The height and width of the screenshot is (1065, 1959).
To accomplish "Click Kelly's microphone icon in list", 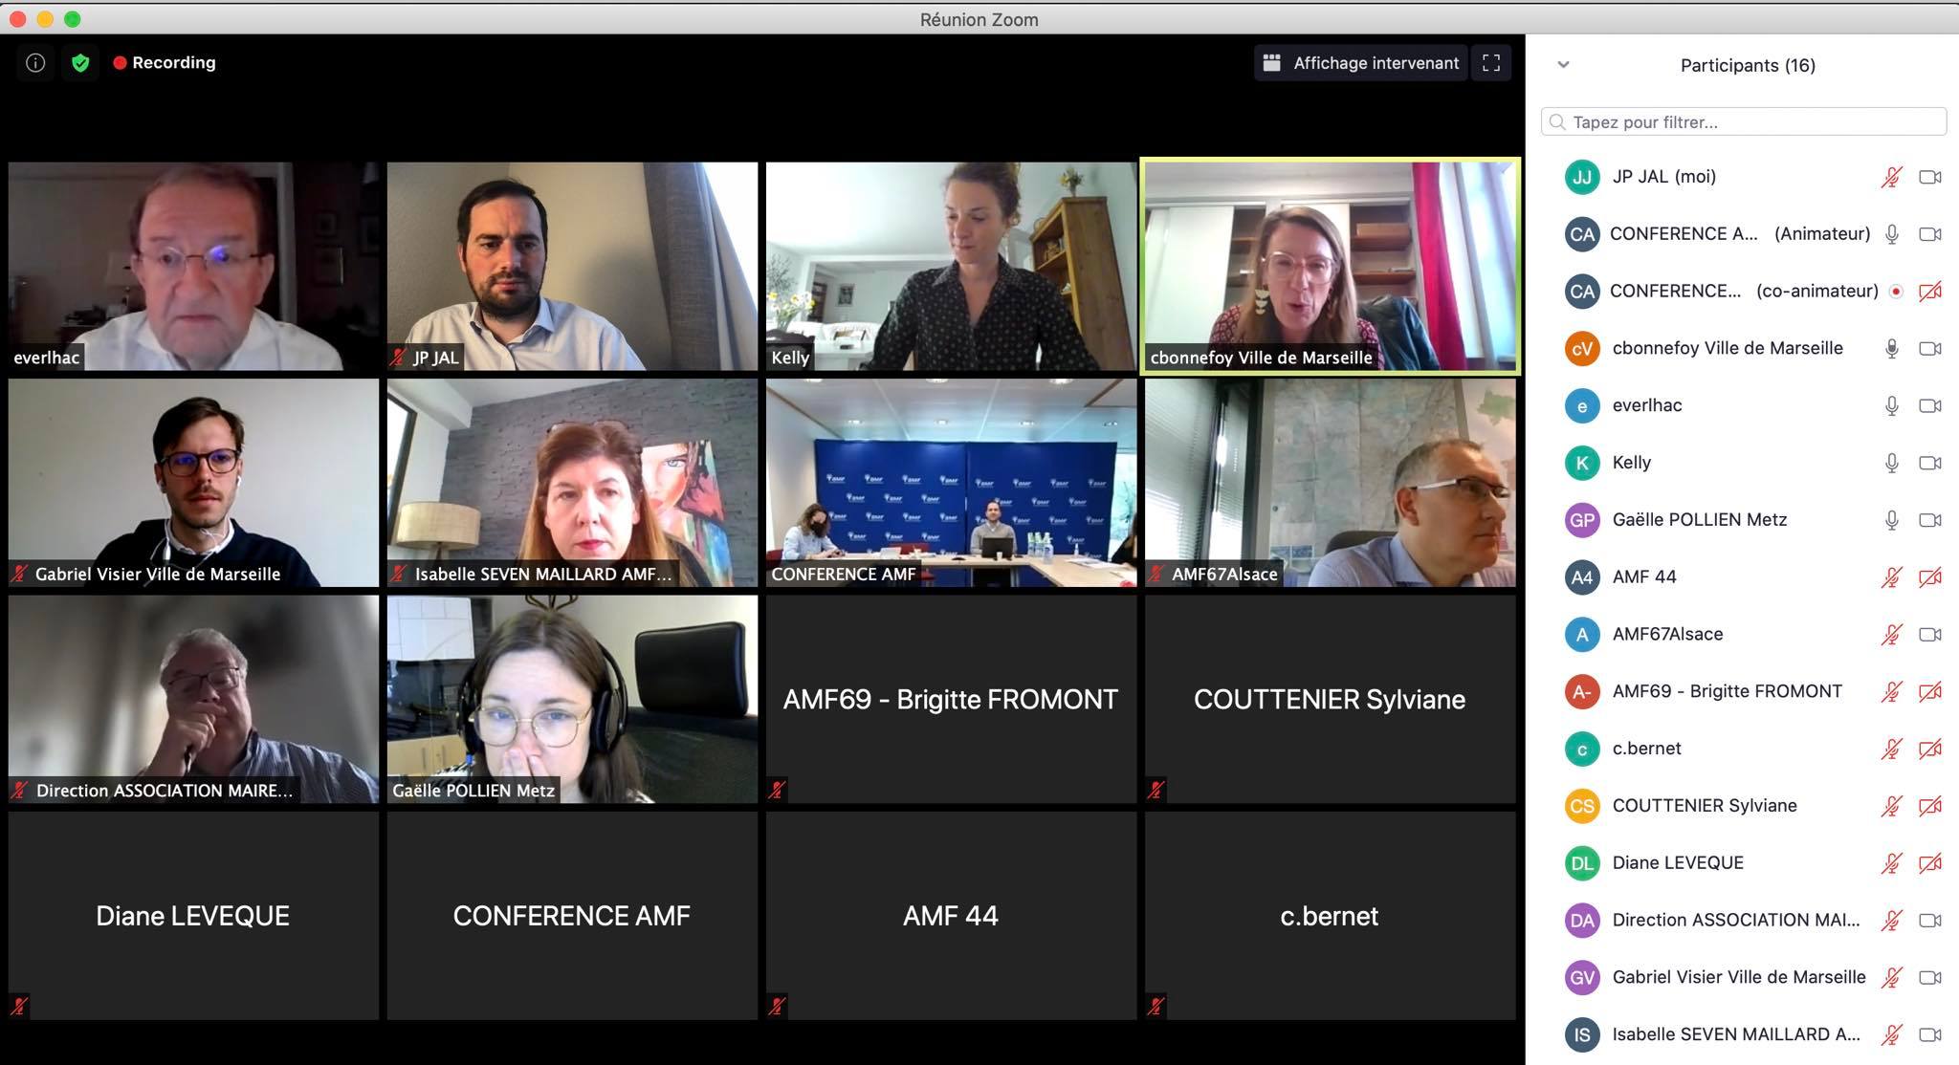I will coord(1891,463).
